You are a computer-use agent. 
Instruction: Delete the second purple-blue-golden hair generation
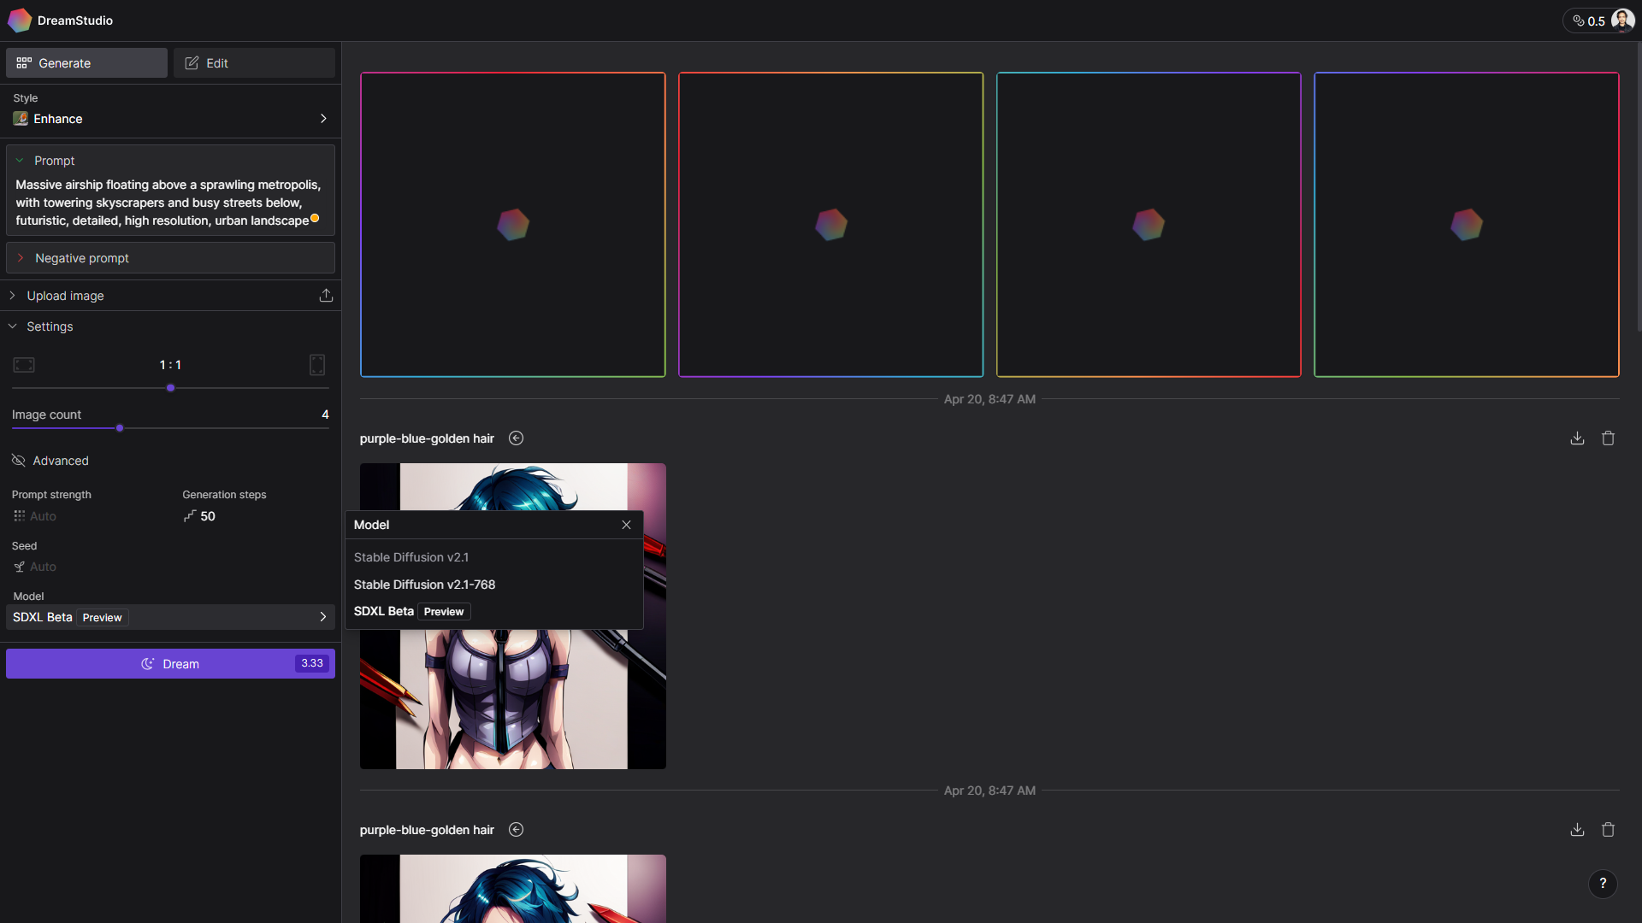point(1608,830)
